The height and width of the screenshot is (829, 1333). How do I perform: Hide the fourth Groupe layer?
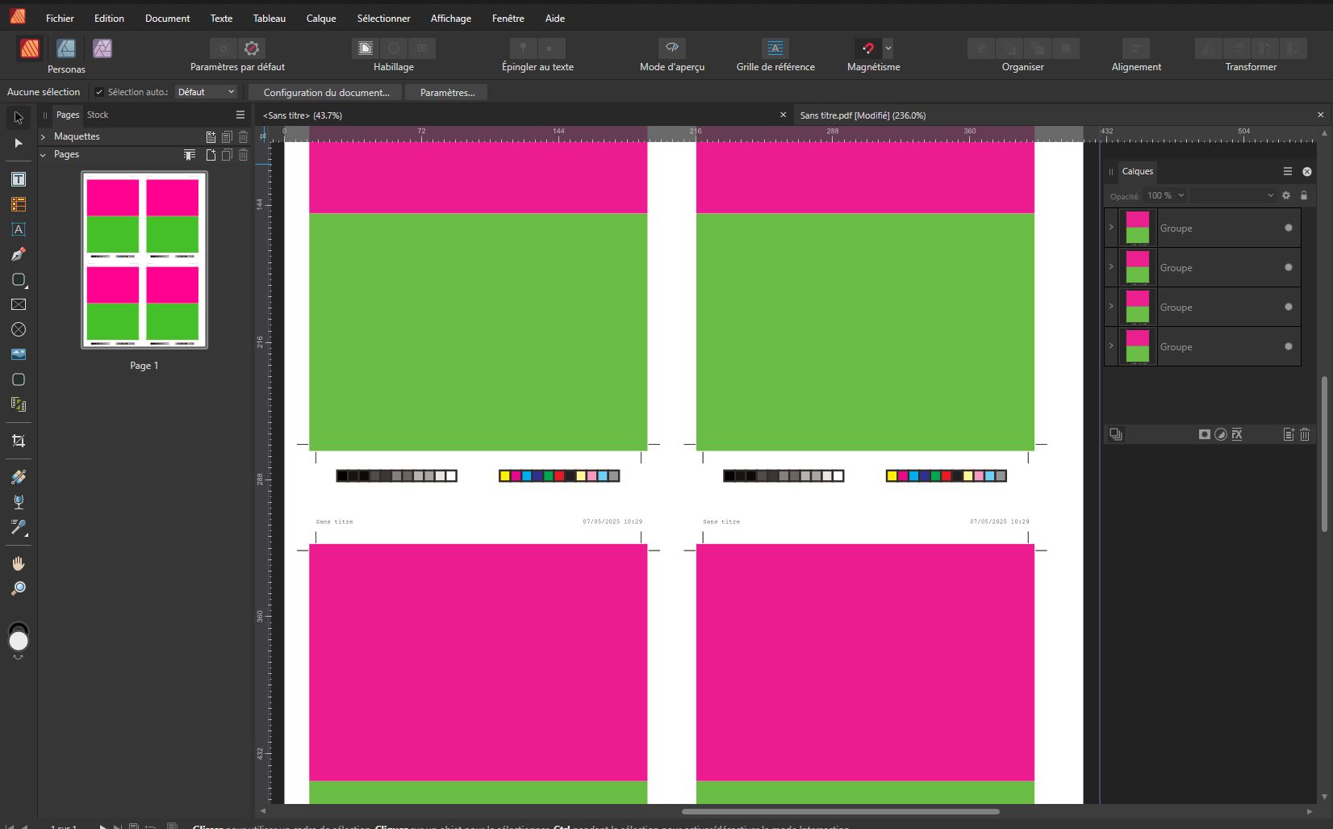[x=1289, y=346]
